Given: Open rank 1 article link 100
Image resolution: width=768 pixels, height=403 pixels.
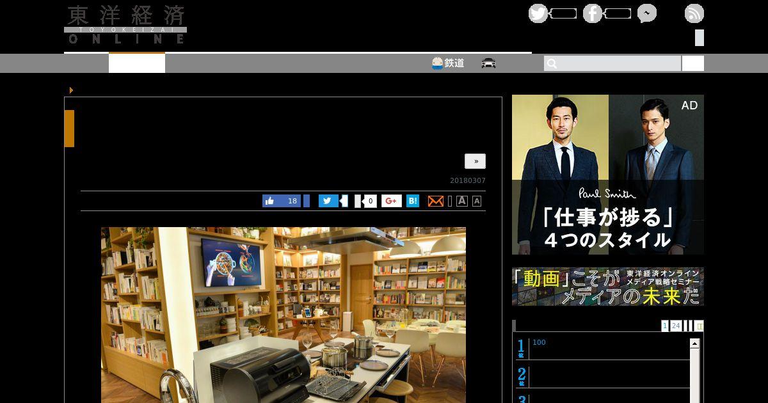Looking at the screenshot, I should point(539,342).
